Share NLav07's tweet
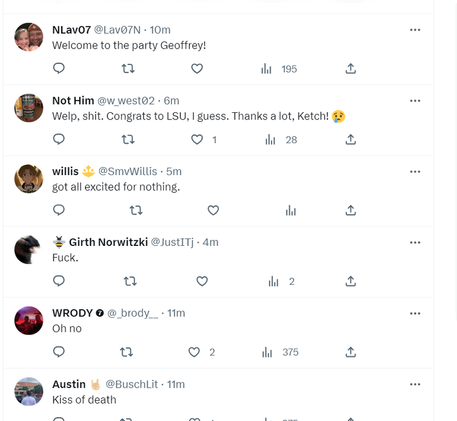The height and width of the screenshot is (421, 457). point(350,68)
